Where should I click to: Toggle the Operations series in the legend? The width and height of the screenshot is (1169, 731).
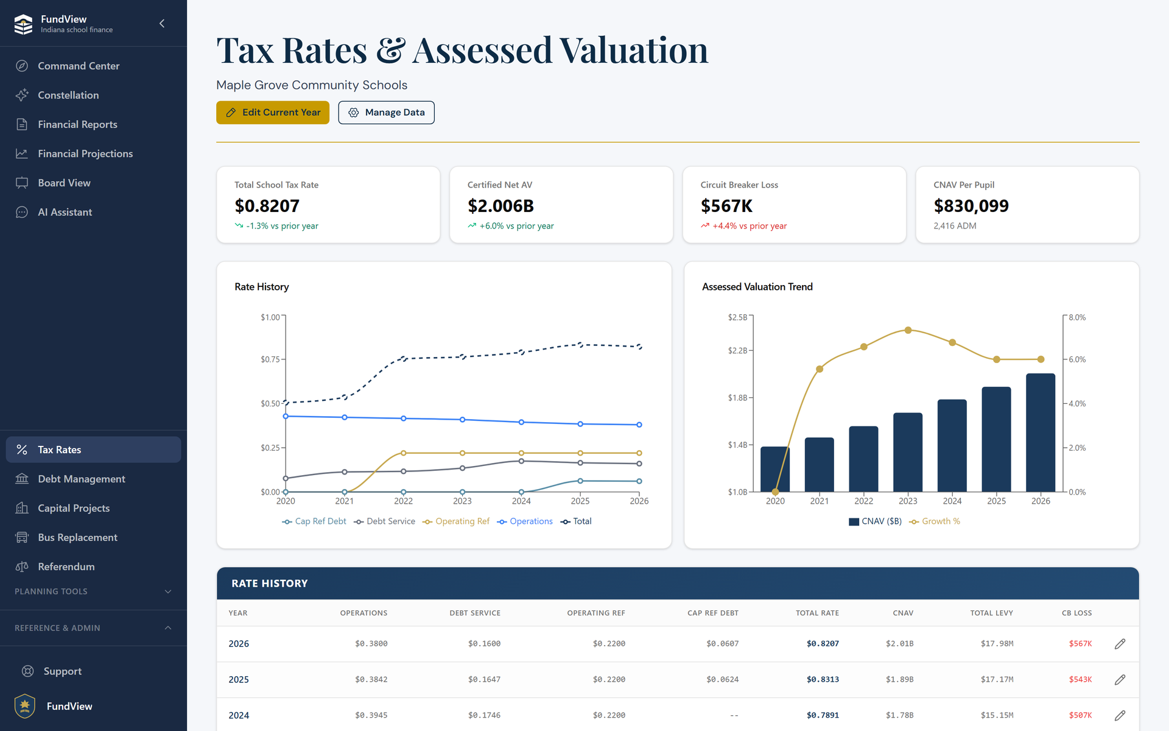(525, 521)
